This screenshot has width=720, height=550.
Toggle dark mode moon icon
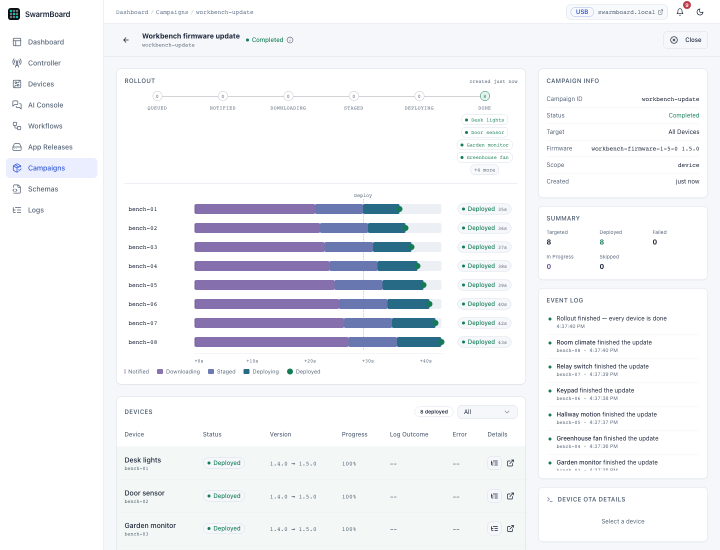[x=700, y=12]
